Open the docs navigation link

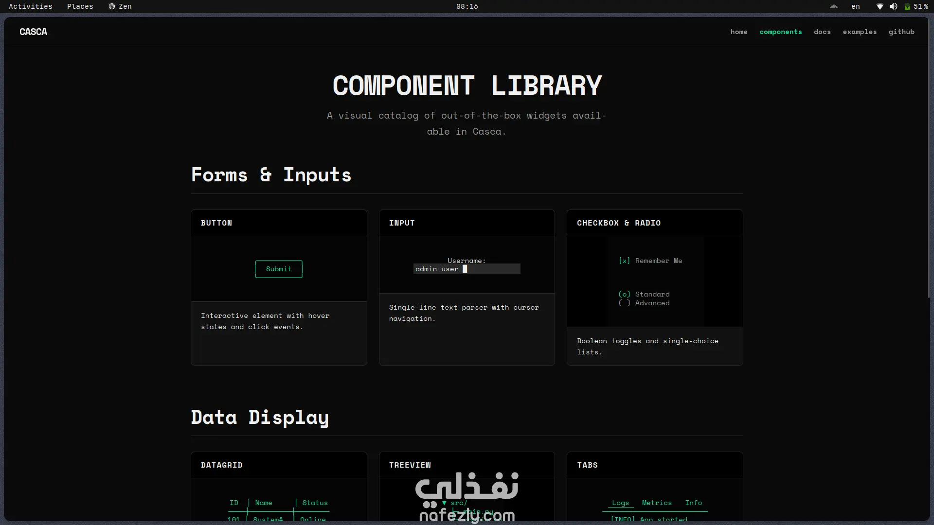(x=822, y=32)
